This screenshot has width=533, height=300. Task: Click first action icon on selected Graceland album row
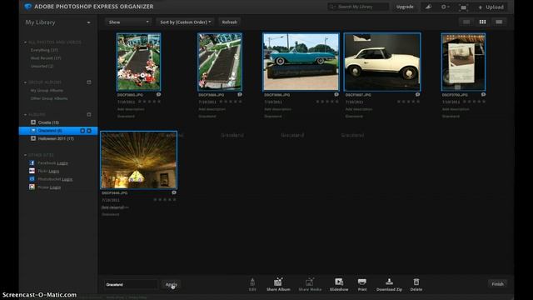[x=82, y=131]
